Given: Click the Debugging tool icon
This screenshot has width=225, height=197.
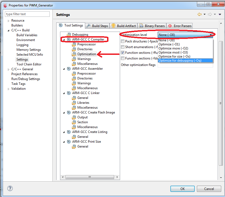Looking at the screenshot, I should (69, 34).
